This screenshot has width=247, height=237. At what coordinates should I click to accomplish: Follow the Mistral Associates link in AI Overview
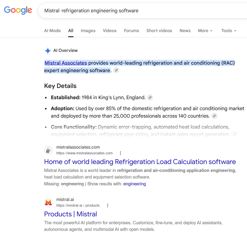(x=66, y=63)
